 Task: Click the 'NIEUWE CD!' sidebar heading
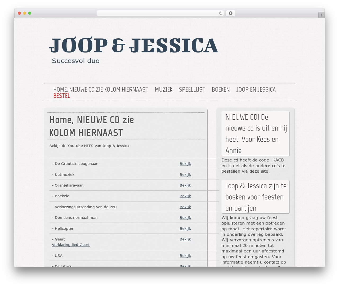pyautogui.click(x=256, y=134)
